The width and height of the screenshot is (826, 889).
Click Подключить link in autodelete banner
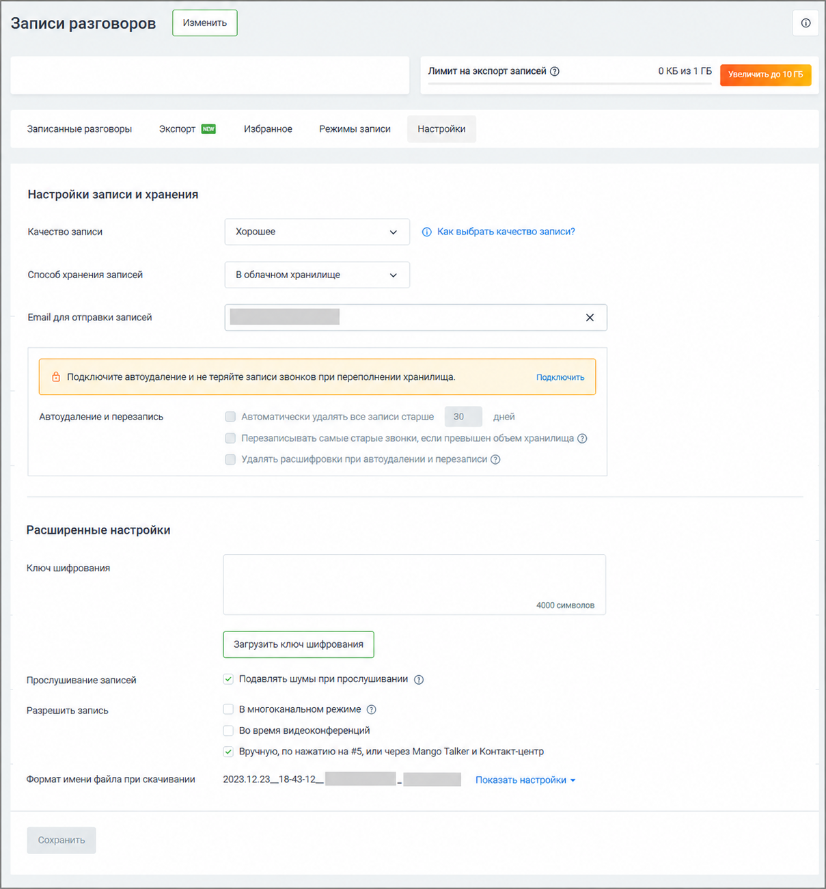(560, 377)
